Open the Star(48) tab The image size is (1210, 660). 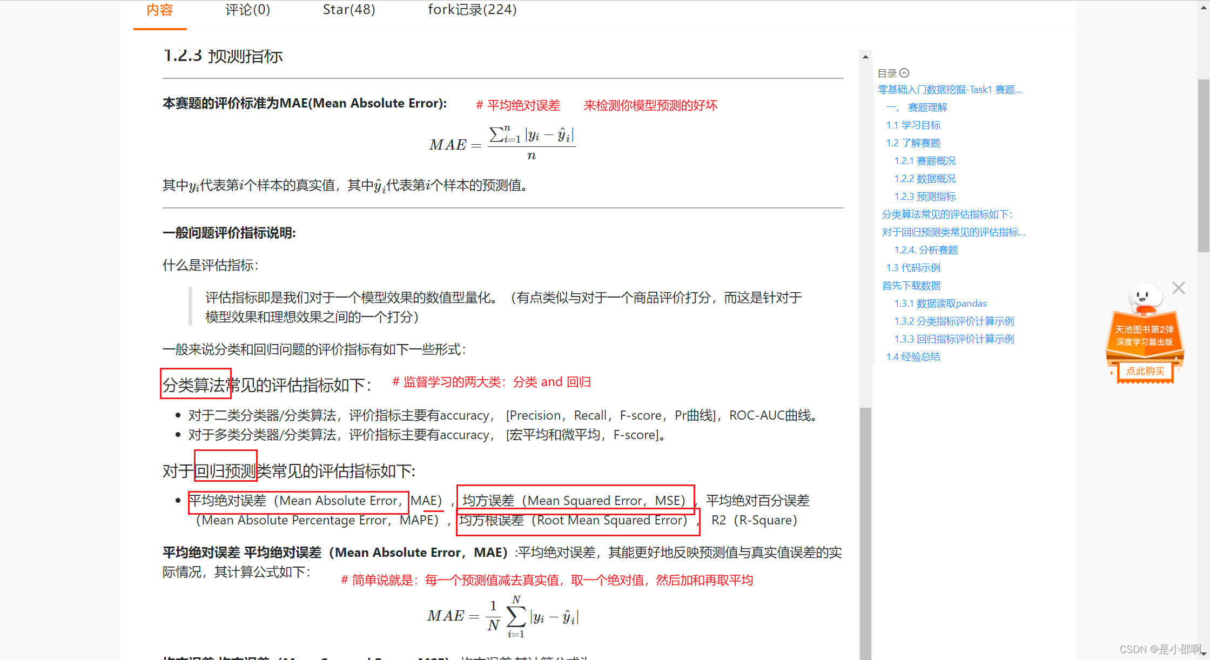coord(349,10)
